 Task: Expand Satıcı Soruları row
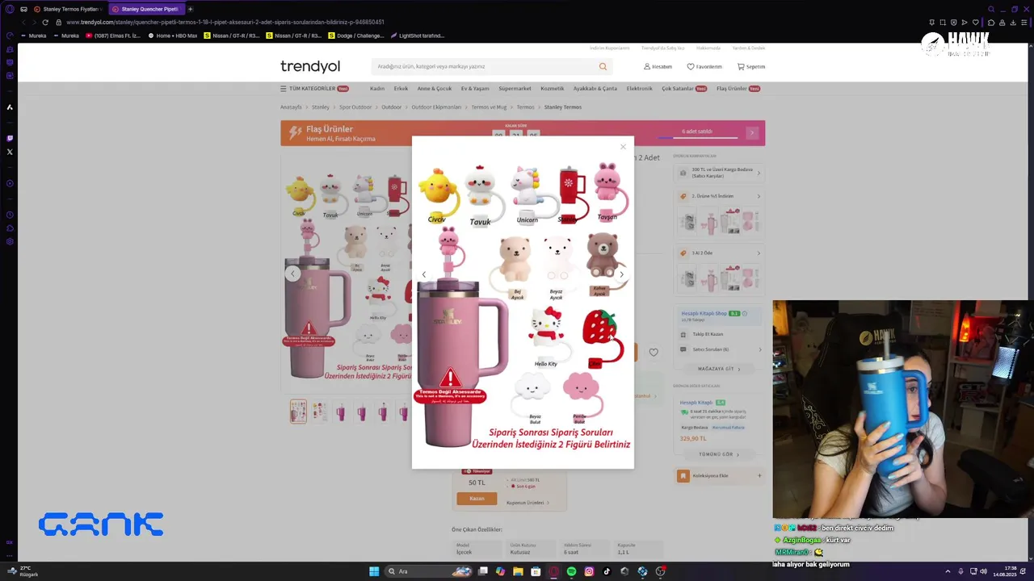click(718, 349)
